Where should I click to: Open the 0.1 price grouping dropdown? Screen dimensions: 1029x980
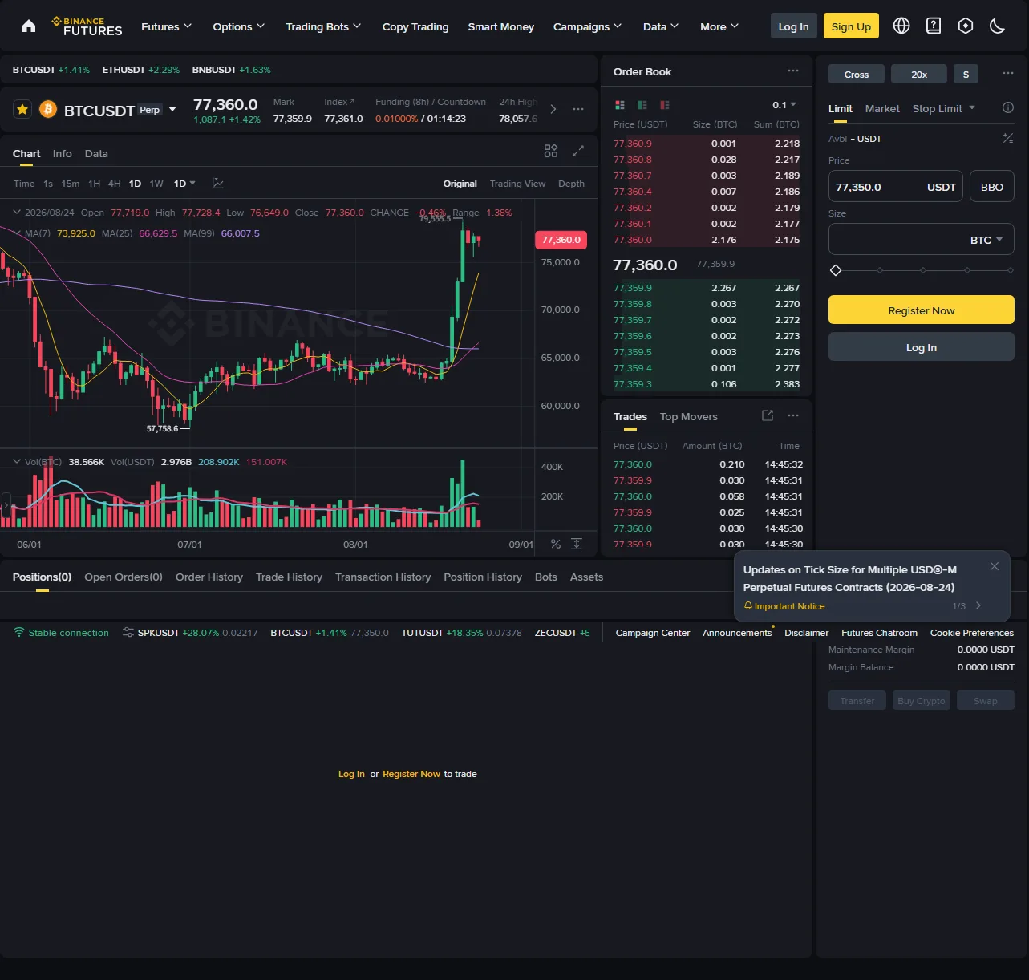[784, 105]
